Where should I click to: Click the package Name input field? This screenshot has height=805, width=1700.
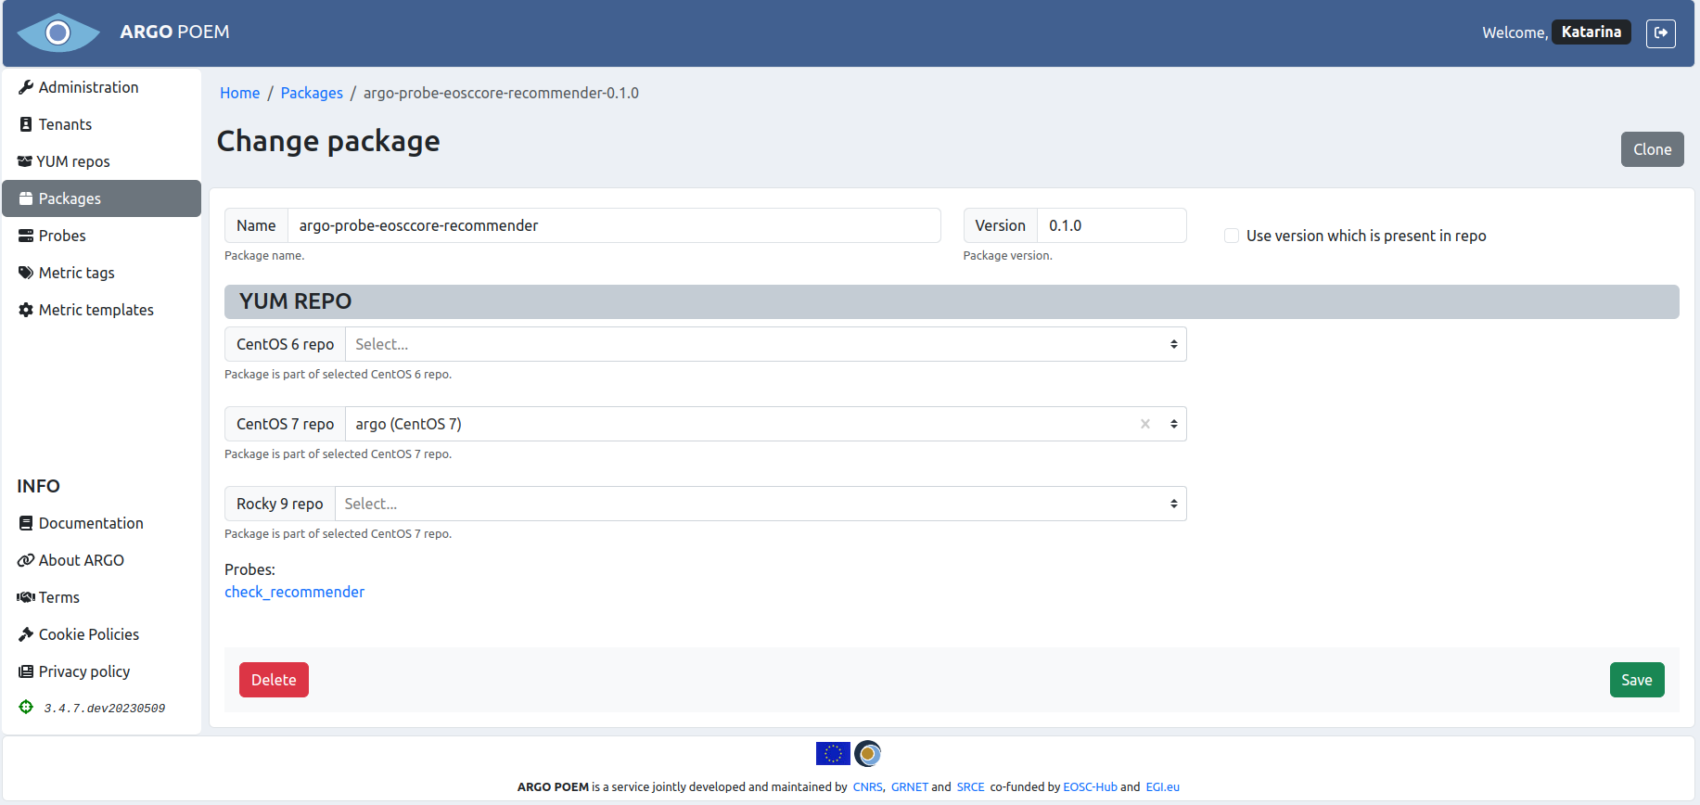[x=614, y=225]
